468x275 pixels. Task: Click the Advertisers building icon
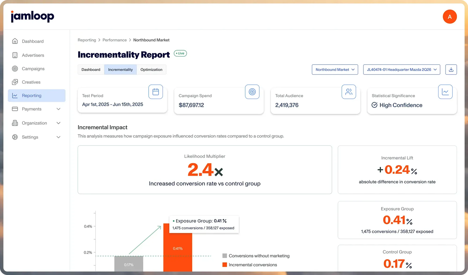pos(15,55)
